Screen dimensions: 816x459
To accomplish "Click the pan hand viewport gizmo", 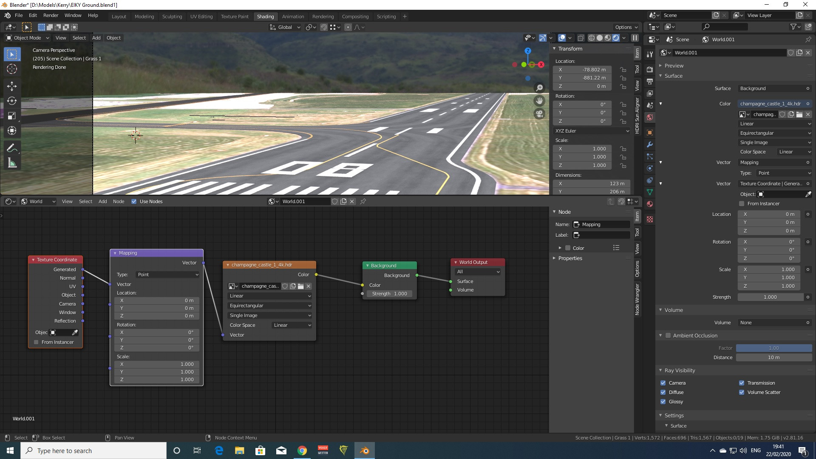I will pos(539,101).
